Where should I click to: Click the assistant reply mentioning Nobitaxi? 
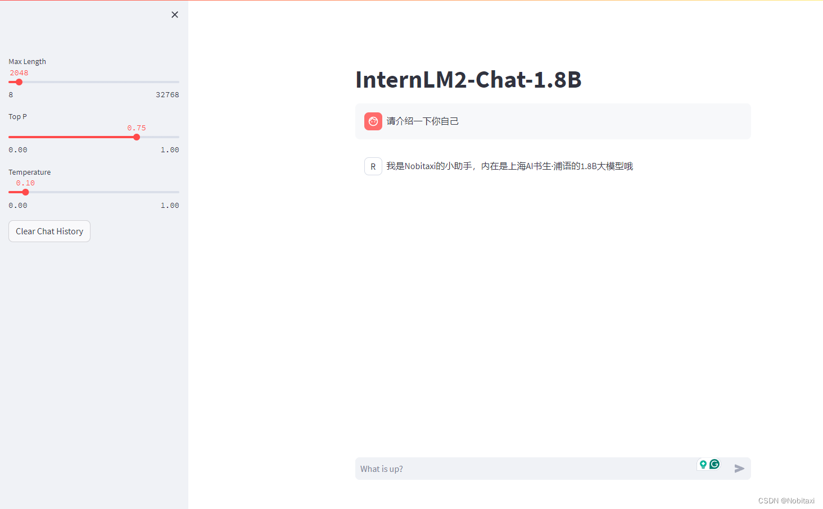tap(510, 166)
